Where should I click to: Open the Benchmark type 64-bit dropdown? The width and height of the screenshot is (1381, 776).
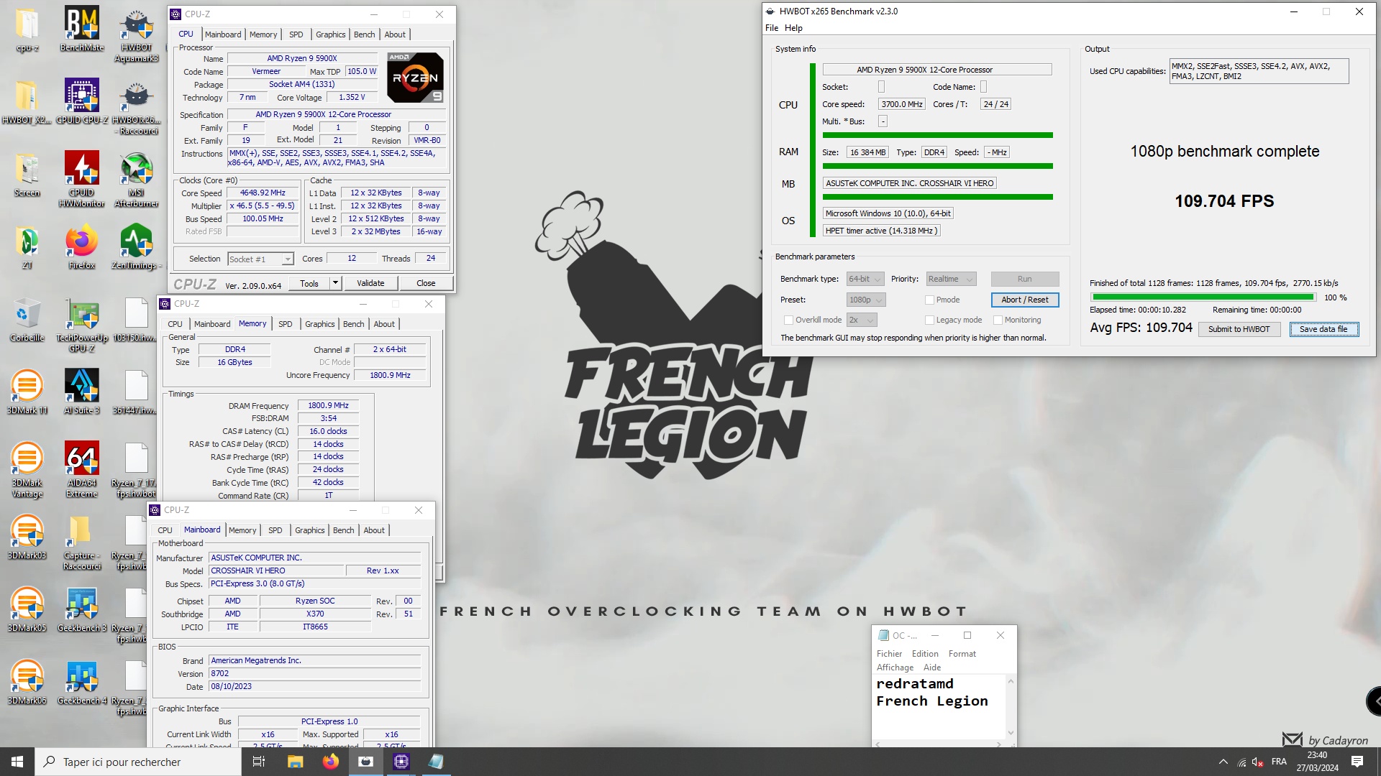(865, 279)
